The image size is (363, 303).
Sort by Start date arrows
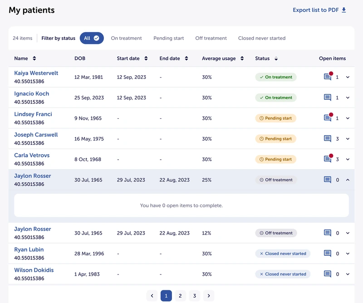(x=146, y=59)
